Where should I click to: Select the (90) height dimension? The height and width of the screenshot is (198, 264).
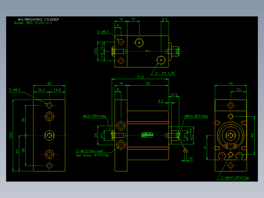pyautogui.click(x=11, y=136)
